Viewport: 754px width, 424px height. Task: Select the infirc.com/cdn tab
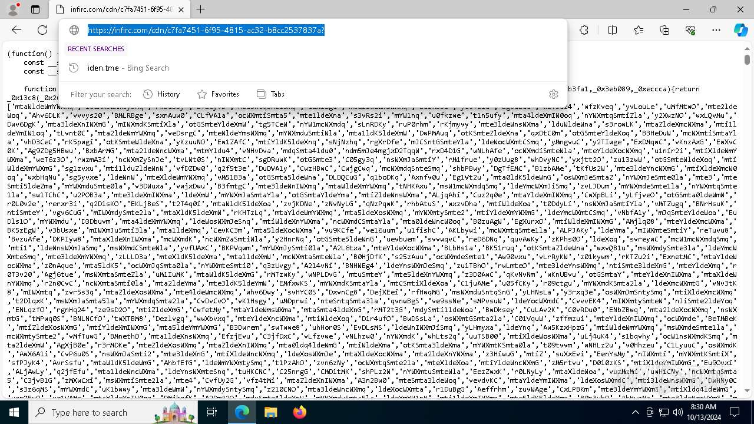(x=120, y=9)
